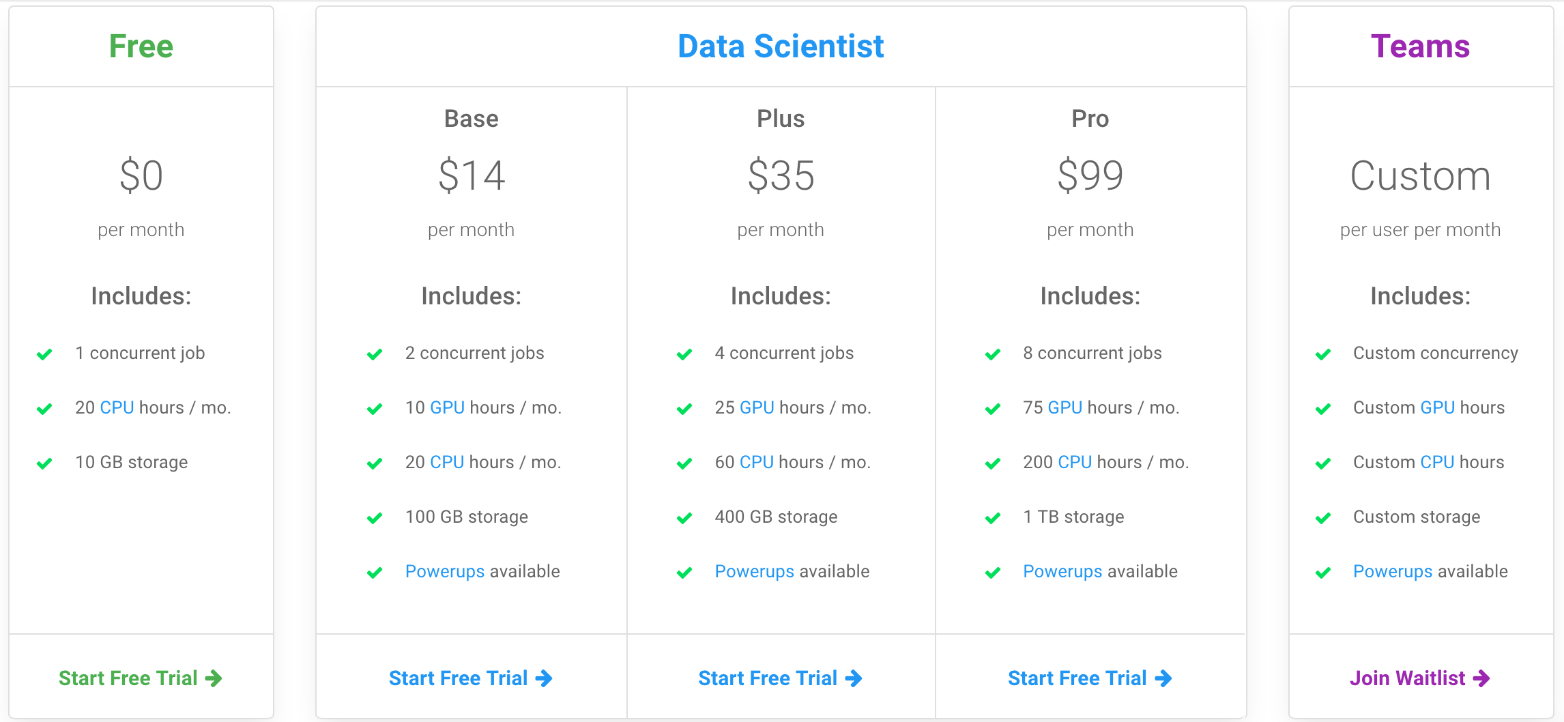Start Free Trial for Pro plan

click(x=1077, y=678)
